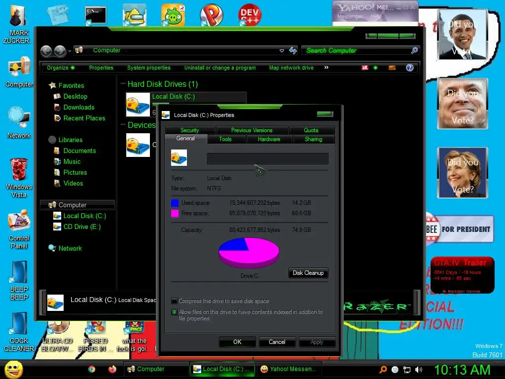Click the Explorer help question mark icon
The height and width of the screenshot is (379, 505).
coord(410,68)
